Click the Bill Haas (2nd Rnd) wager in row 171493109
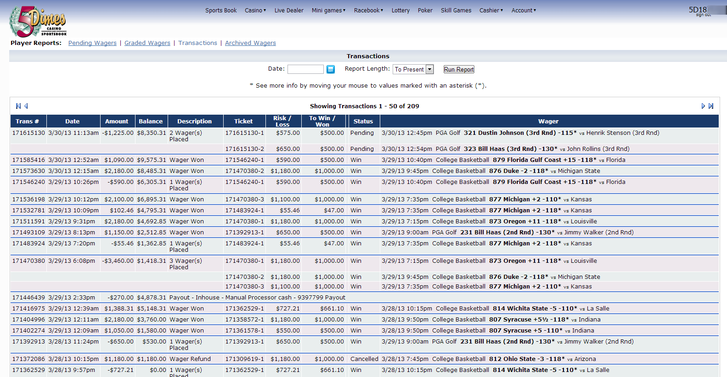727x377 pixels. point(507,233)
